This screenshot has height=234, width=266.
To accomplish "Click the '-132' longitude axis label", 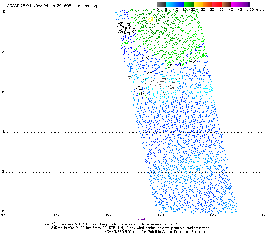I will pos(55,215).
